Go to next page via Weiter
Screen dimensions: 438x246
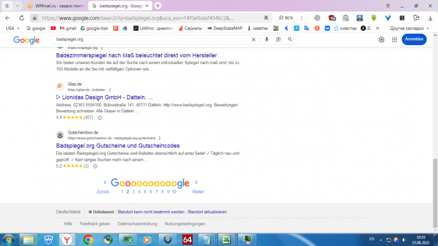(198, 192)
